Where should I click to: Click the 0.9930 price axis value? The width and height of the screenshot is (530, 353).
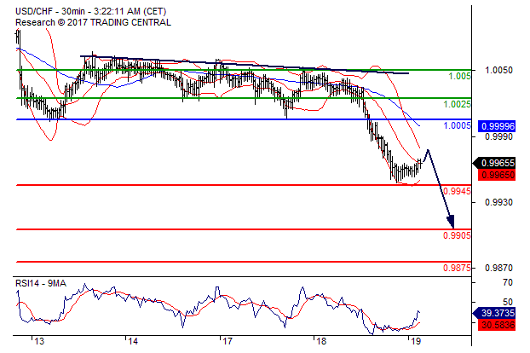498,203
